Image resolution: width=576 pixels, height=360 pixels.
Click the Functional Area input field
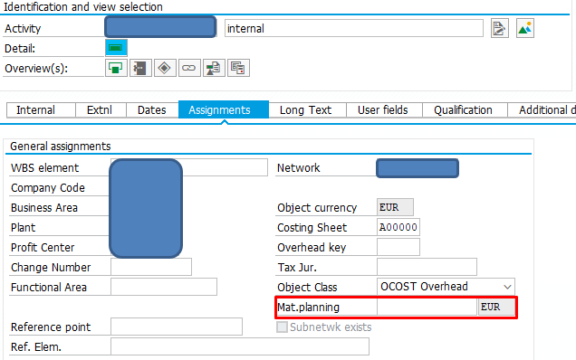click(164, 287)
